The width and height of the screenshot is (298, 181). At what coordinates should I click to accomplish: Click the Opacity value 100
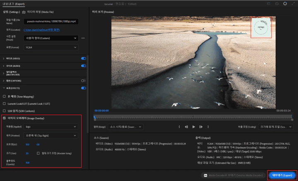pyautogui.click(x=27, y=162)
